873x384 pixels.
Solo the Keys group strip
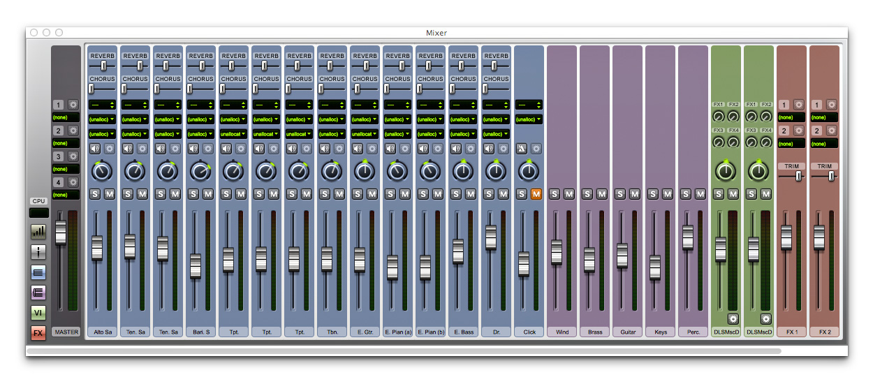click(x=653, y=194)
